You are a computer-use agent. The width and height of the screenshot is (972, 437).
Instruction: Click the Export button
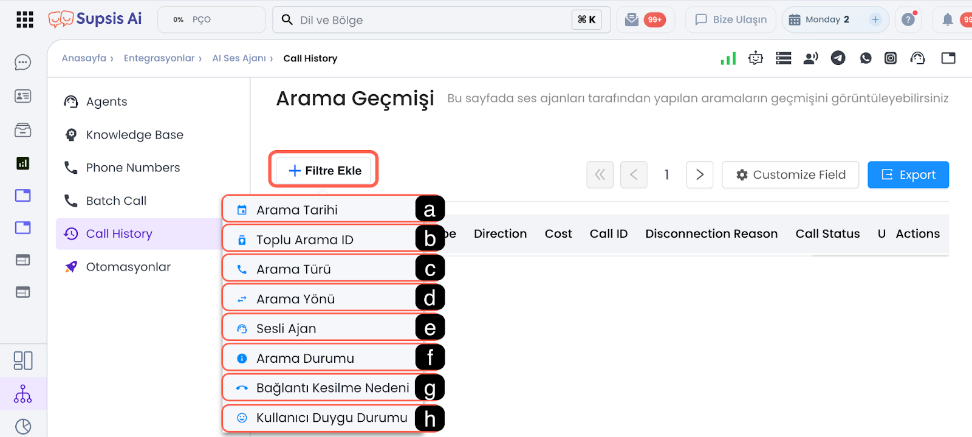pos(908,174)
